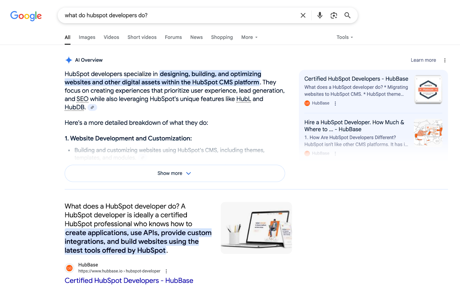Start voice search with the microphone icon
460x286 pixels.
(320, 15)
